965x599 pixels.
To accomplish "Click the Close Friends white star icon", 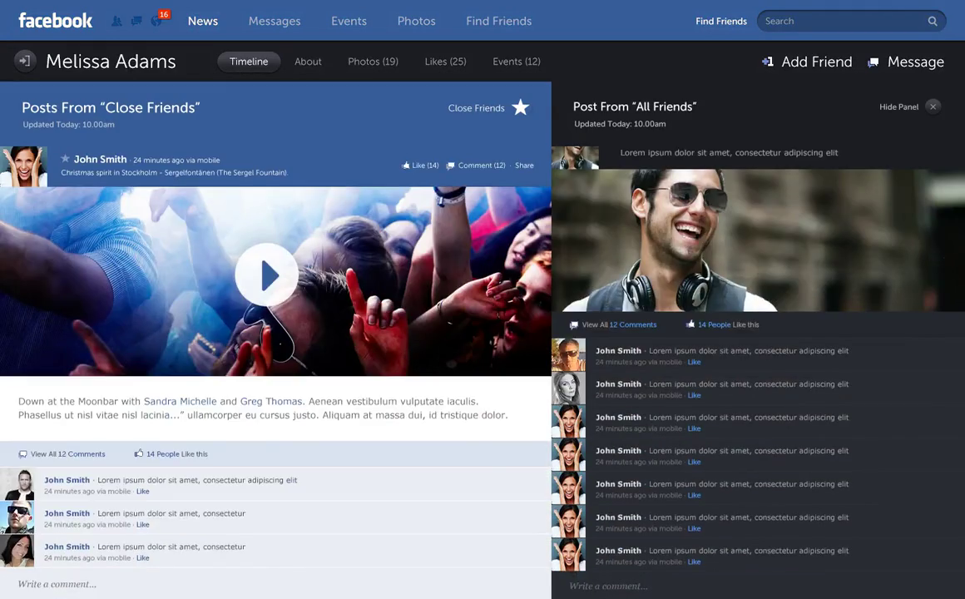I will pos(521,107).
